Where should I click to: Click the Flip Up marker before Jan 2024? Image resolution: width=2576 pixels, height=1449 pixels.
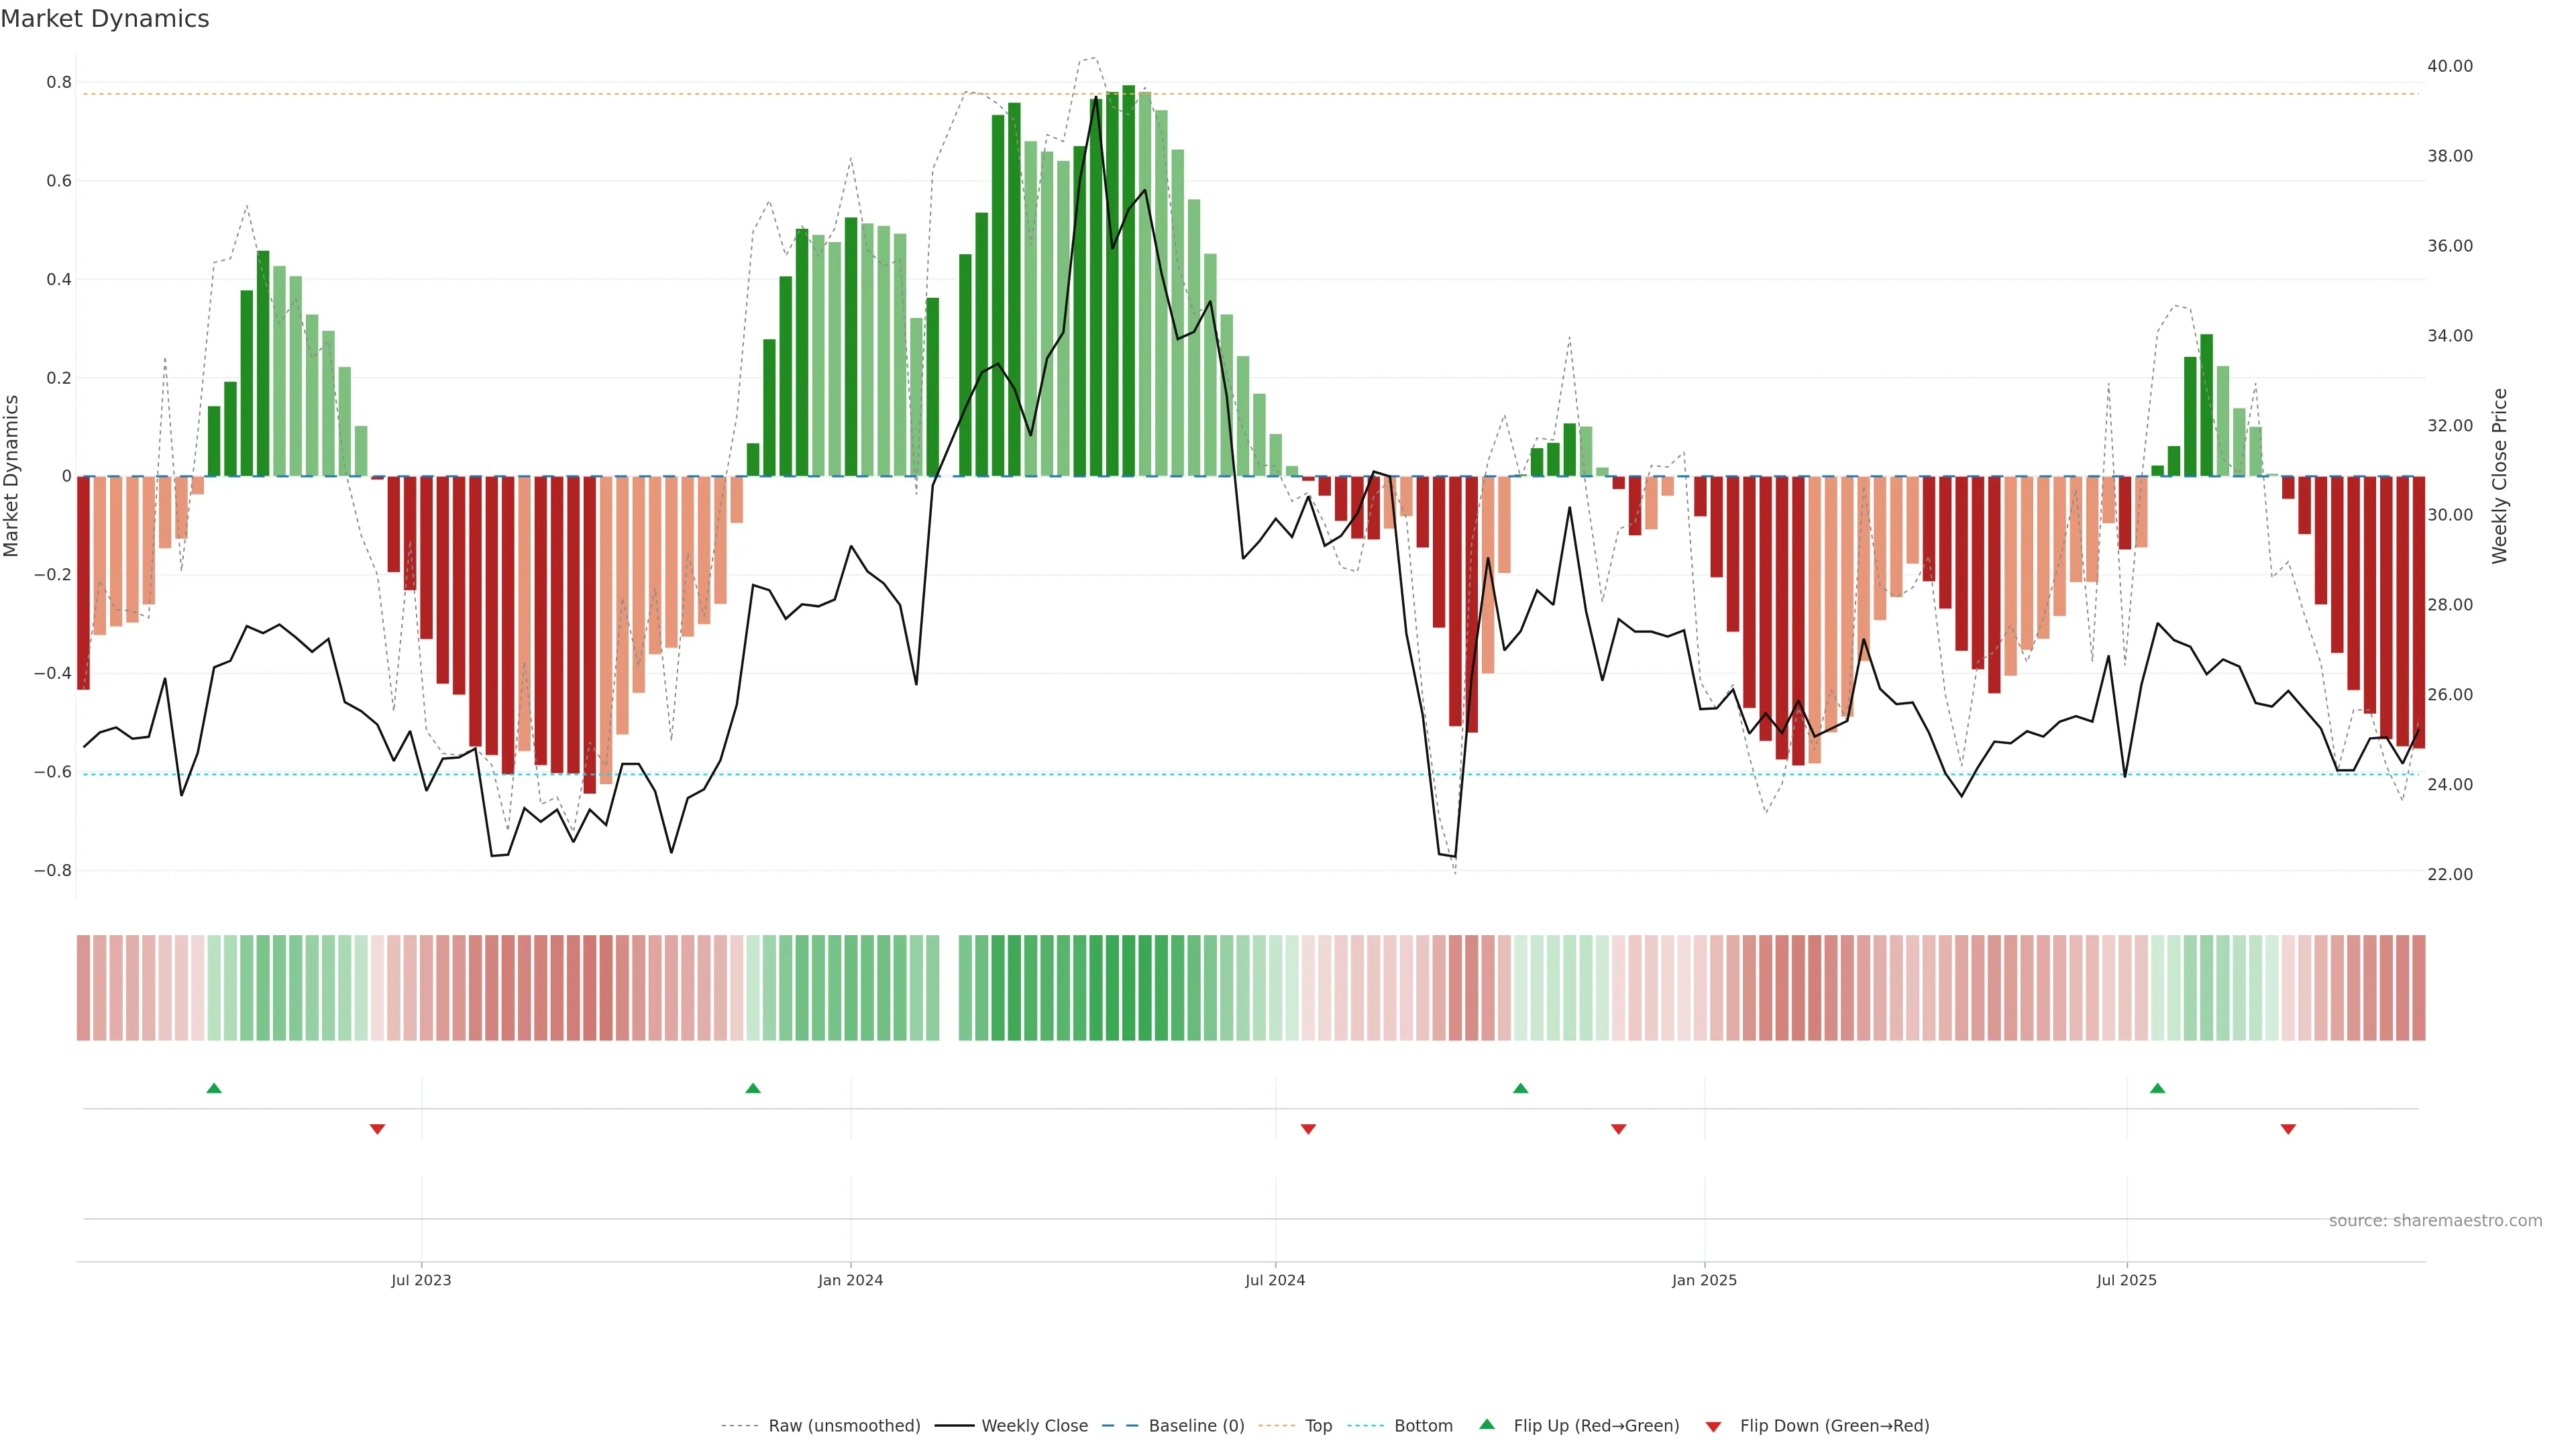753,1088
